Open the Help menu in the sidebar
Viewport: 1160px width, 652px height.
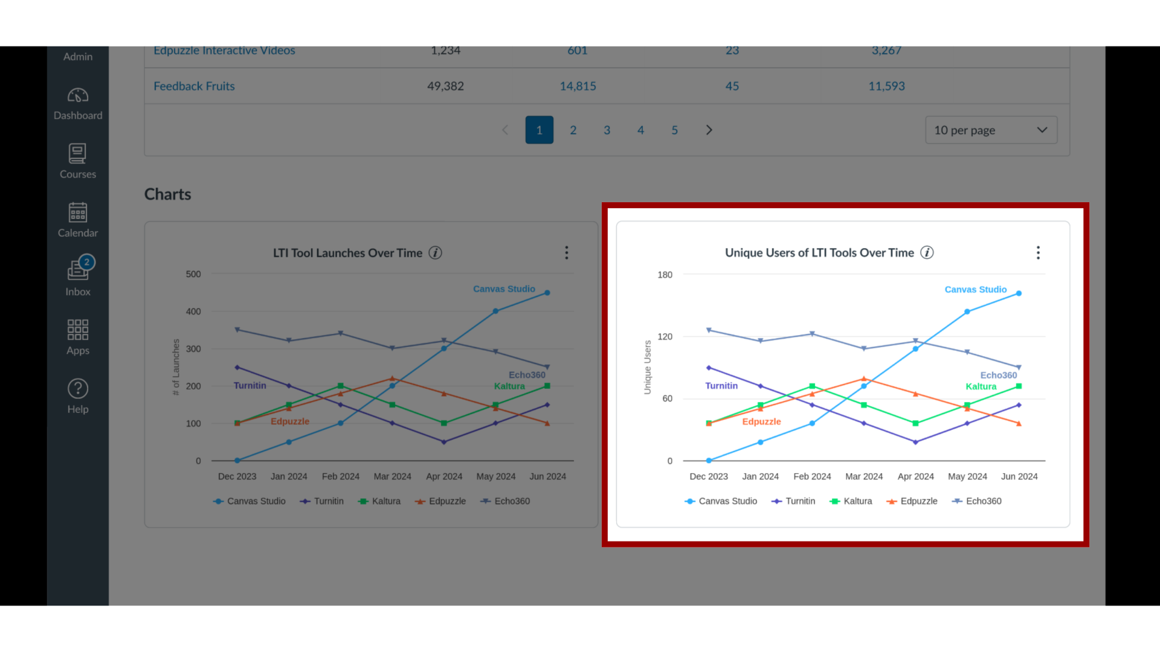pyautogui.click(x=78, y=396)
